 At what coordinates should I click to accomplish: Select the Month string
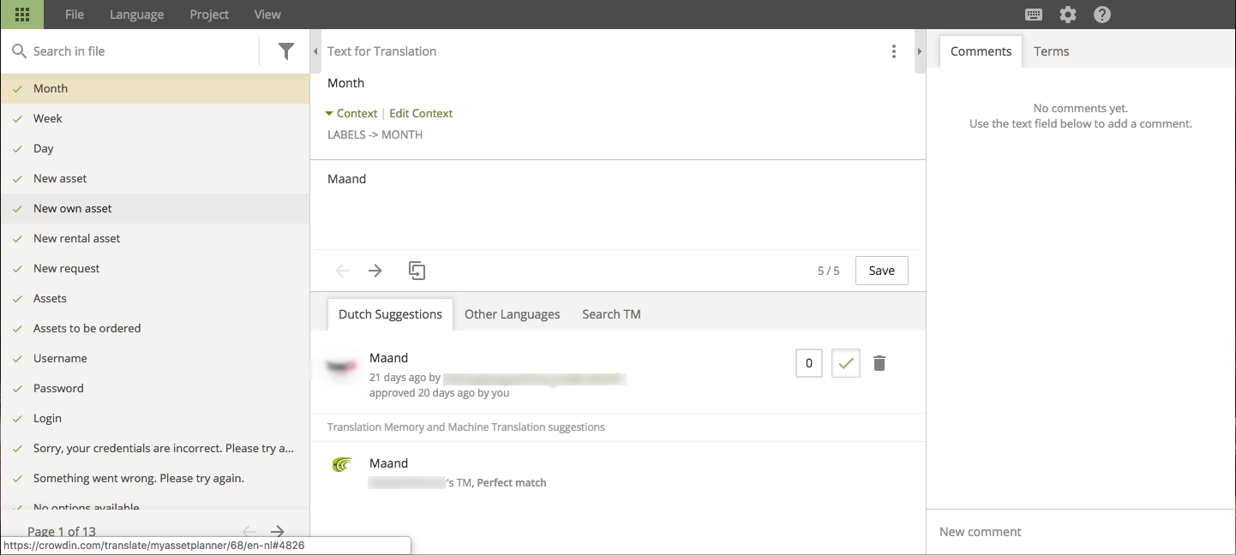pyautogui.click(x=154, y=88)
